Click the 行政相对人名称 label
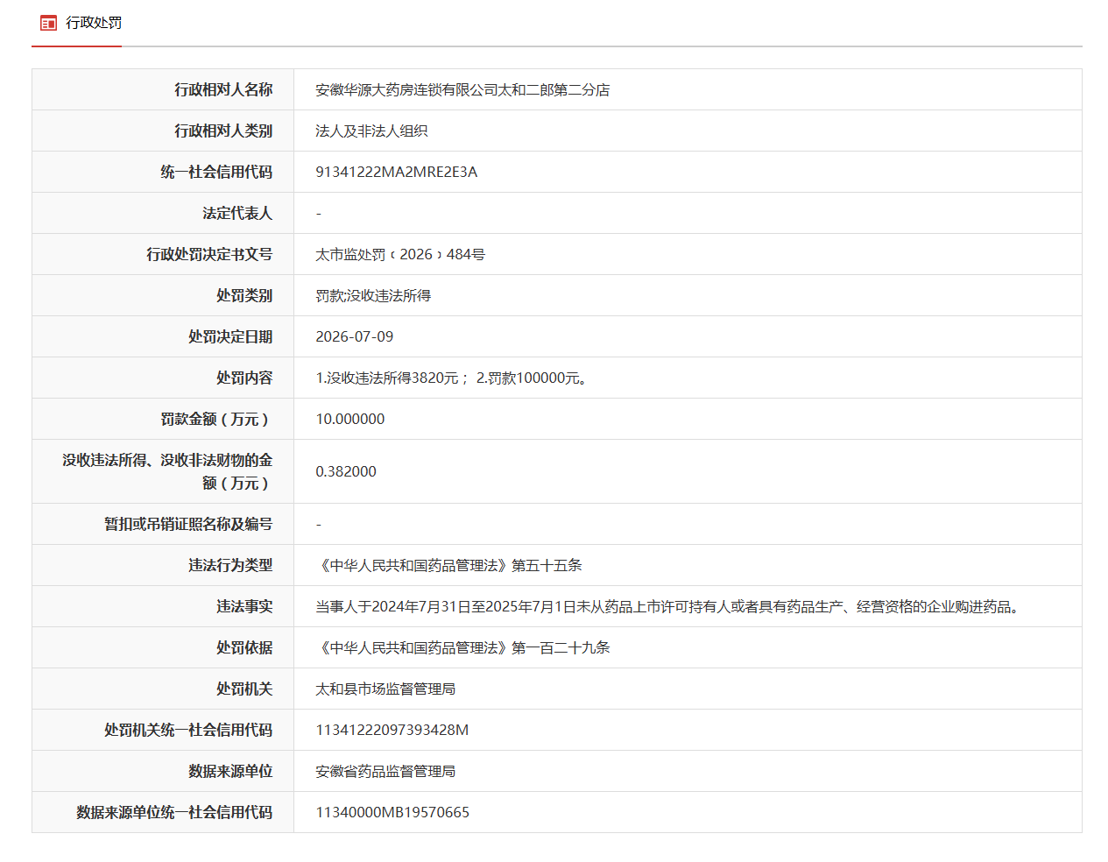Screen dimensions: 1108x862 point(223,89)
